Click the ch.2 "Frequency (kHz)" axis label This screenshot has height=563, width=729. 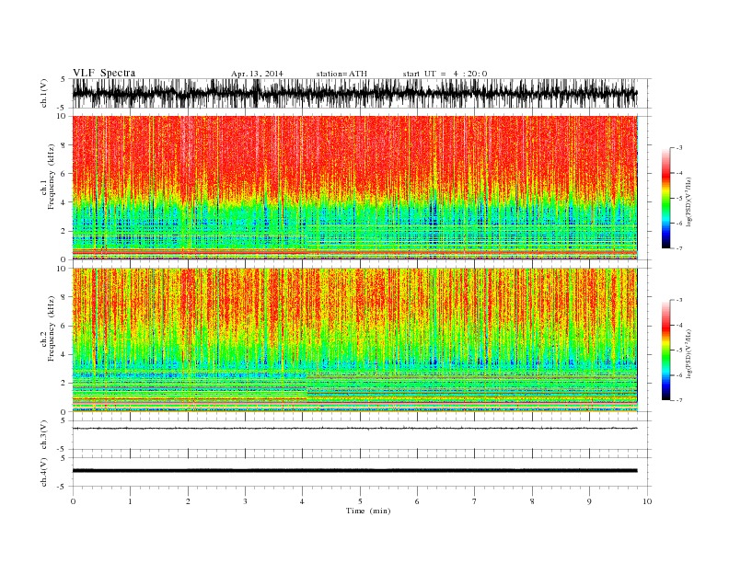coord(51,328)
